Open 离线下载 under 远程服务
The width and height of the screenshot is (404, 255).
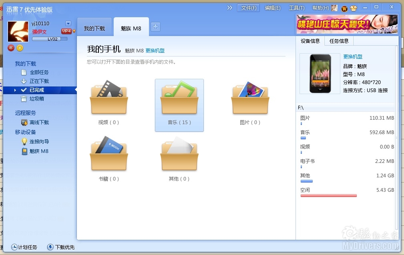[35, 122]
